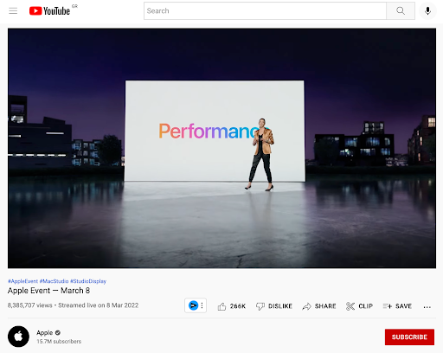Viewport: 443px width, 353px height.
Task: Dislike the video with thumbs down
Action: pos(274,306)
